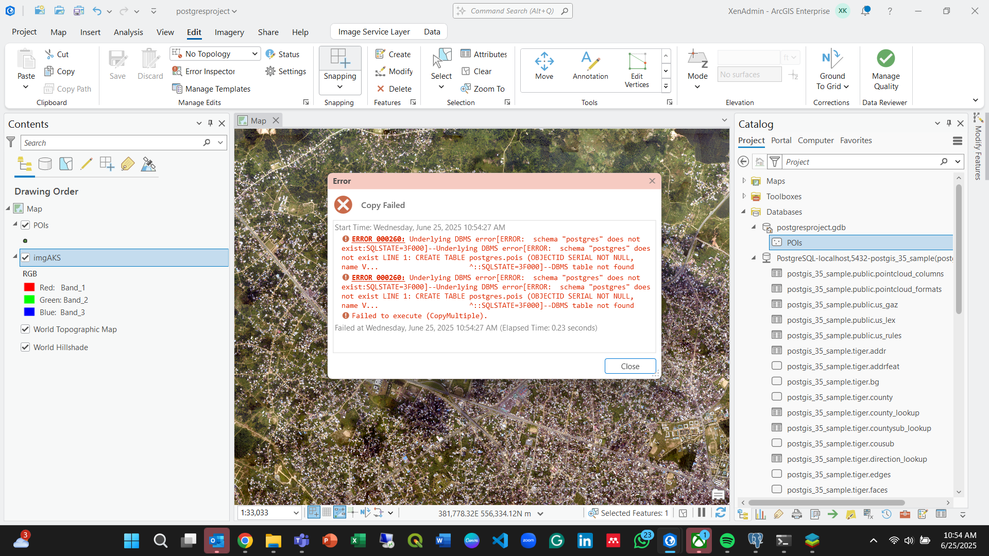Switch Contents to List By Selection
Viewport: 989px width, 556px height.
click(66, 164)
